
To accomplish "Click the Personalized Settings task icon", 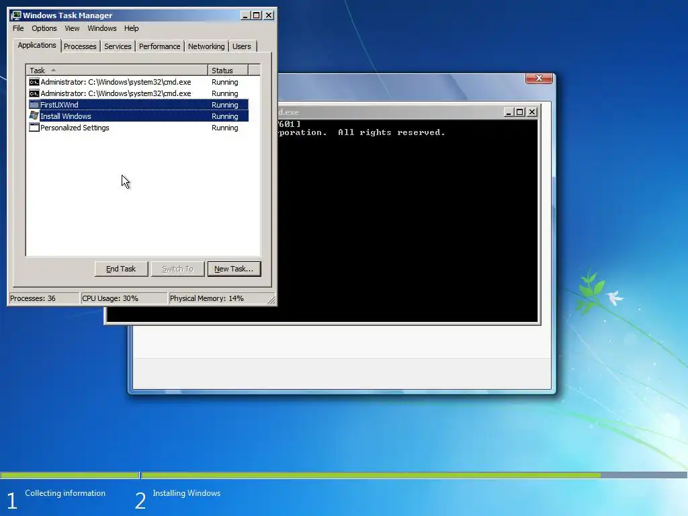I will [x=34, y=128].
